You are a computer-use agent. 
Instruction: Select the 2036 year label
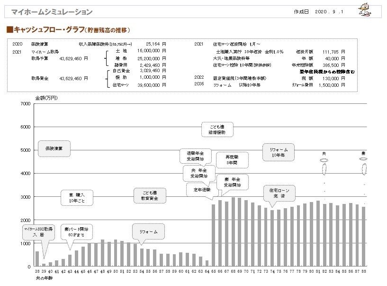(x=199, y=84)
